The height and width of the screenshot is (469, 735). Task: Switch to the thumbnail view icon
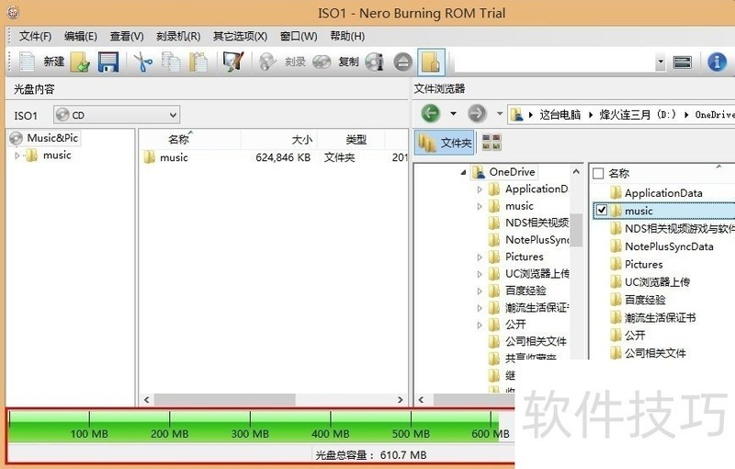(492, 143)
